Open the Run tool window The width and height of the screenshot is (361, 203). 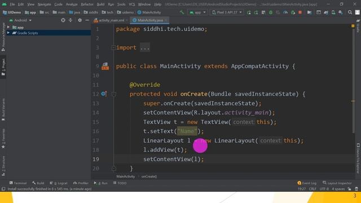[100, 183]
